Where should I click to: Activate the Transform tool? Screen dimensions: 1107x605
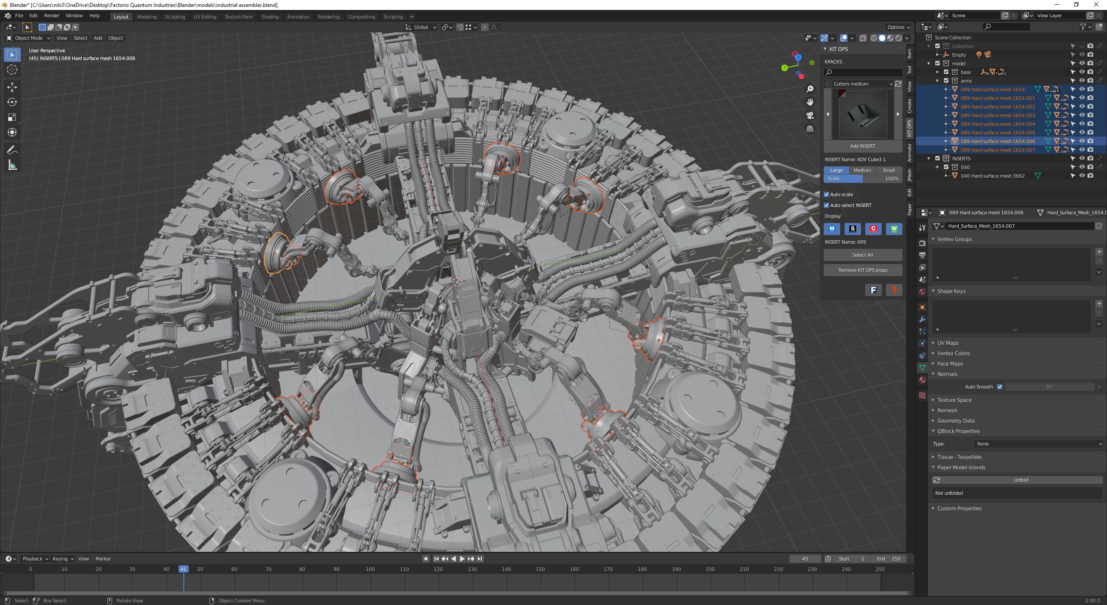click(x=12, y=132)
